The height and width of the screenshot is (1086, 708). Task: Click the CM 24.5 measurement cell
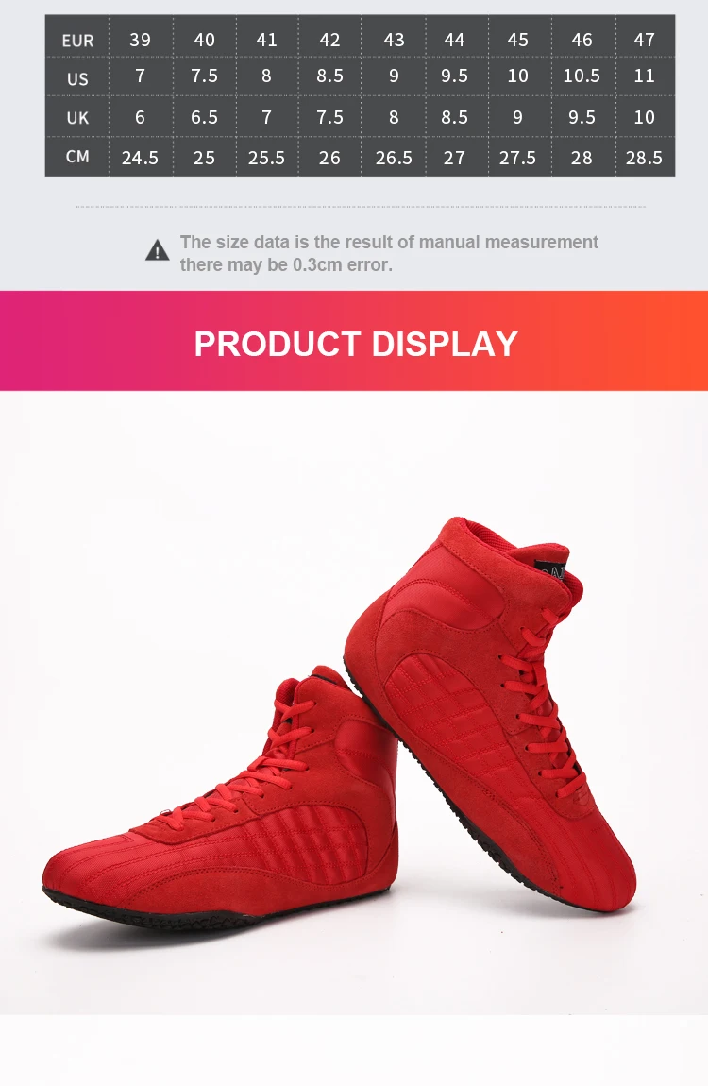(141, 157)
